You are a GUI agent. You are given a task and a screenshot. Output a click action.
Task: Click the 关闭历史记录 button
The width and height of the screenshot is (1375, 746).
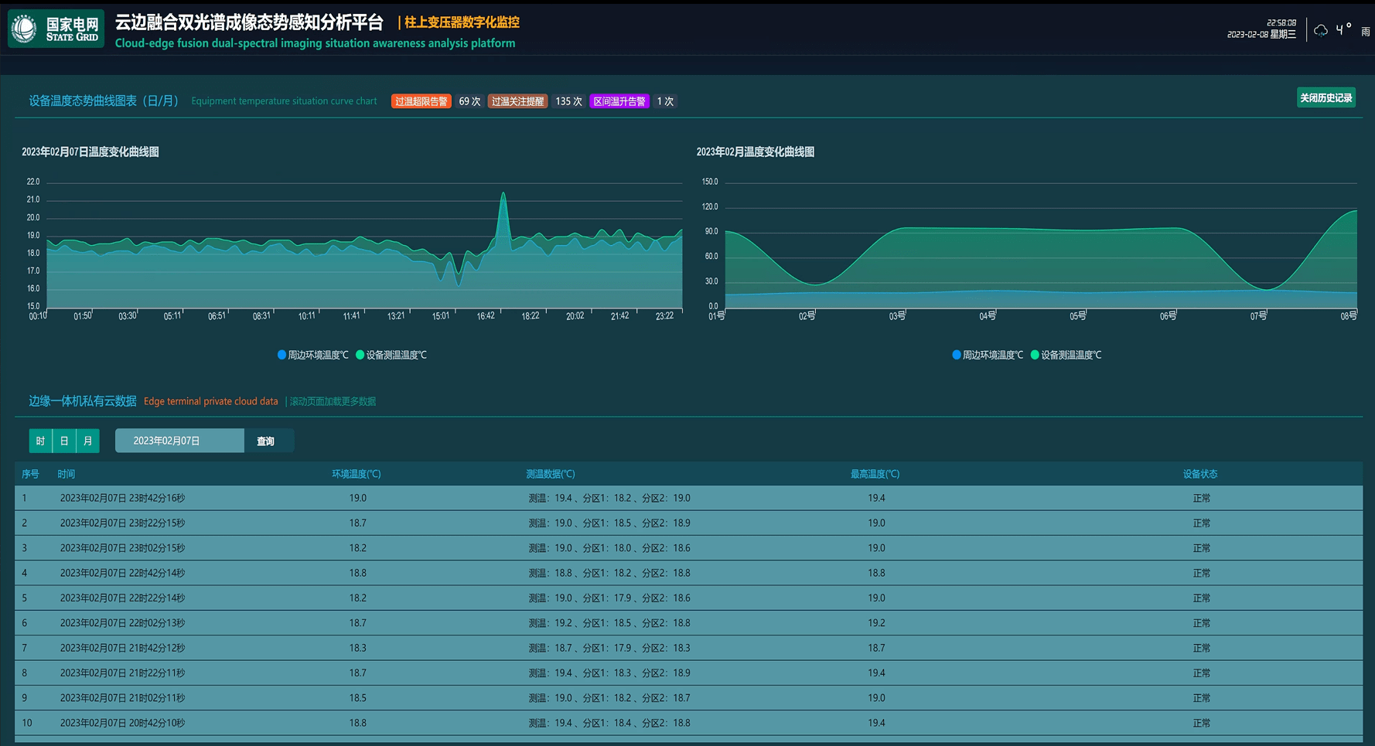pos(1326,98)
